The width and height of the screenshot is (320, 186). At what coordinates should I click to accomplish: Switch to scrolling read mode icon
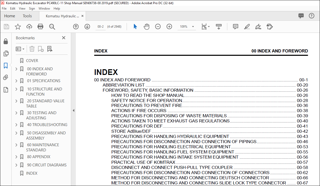(x=219, y=27)
